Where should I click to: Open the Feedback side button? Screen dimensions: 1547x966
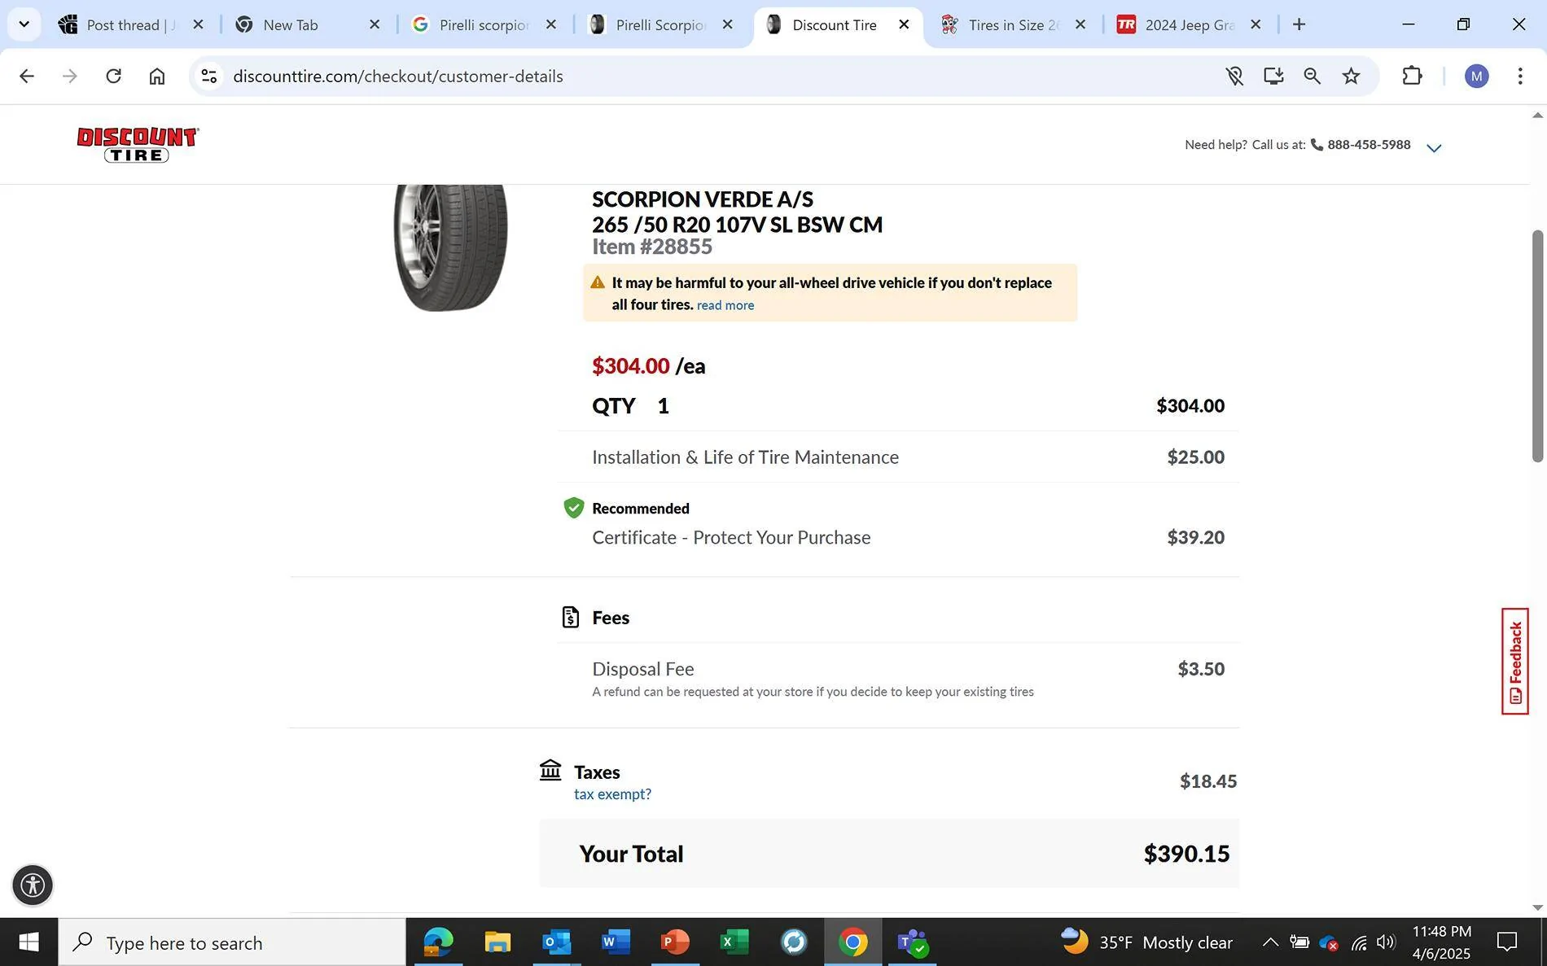coord(1515,661)
